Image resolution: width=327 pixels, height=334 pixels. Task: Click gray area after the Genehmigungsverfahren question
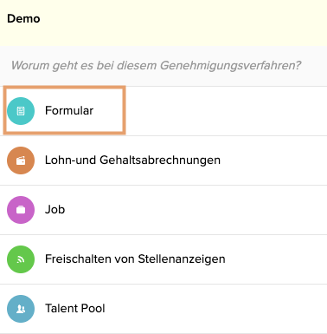click(314, 66)
